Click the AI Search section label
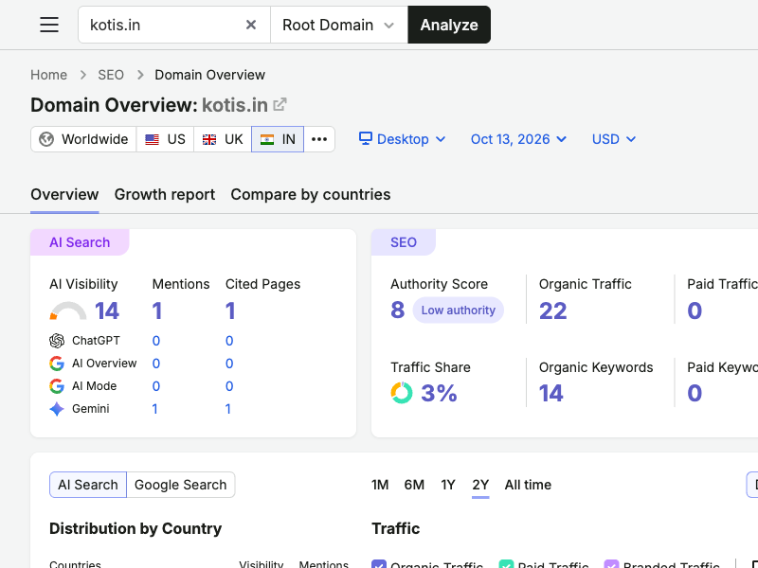This screenshot has width=758, height=568. (80, 242)
